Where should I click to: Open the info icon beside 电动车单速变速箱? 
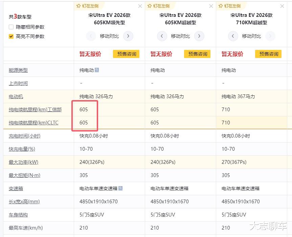tap(120, 188)
